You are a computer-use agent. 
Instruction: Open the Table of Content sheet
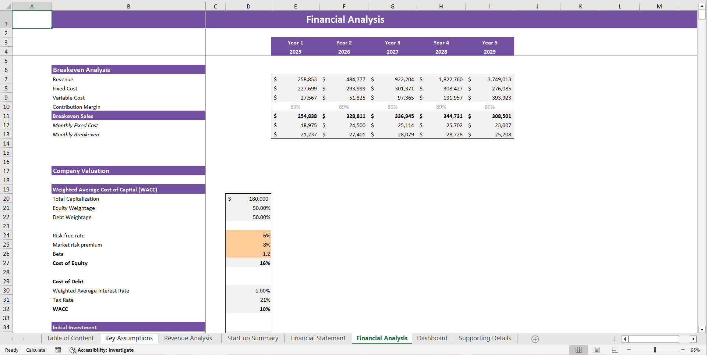click(x=70, y=338)
